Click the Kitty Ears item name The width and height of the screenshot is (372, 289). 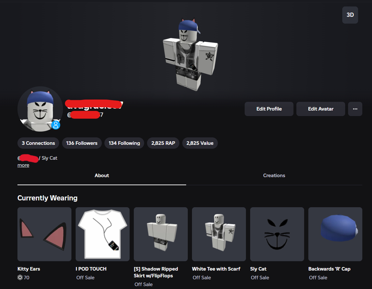click(x=29, y=269)
